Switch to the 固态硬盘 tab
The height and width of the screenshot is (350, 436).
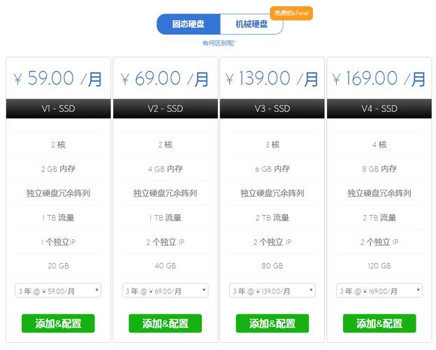point(189,24)
